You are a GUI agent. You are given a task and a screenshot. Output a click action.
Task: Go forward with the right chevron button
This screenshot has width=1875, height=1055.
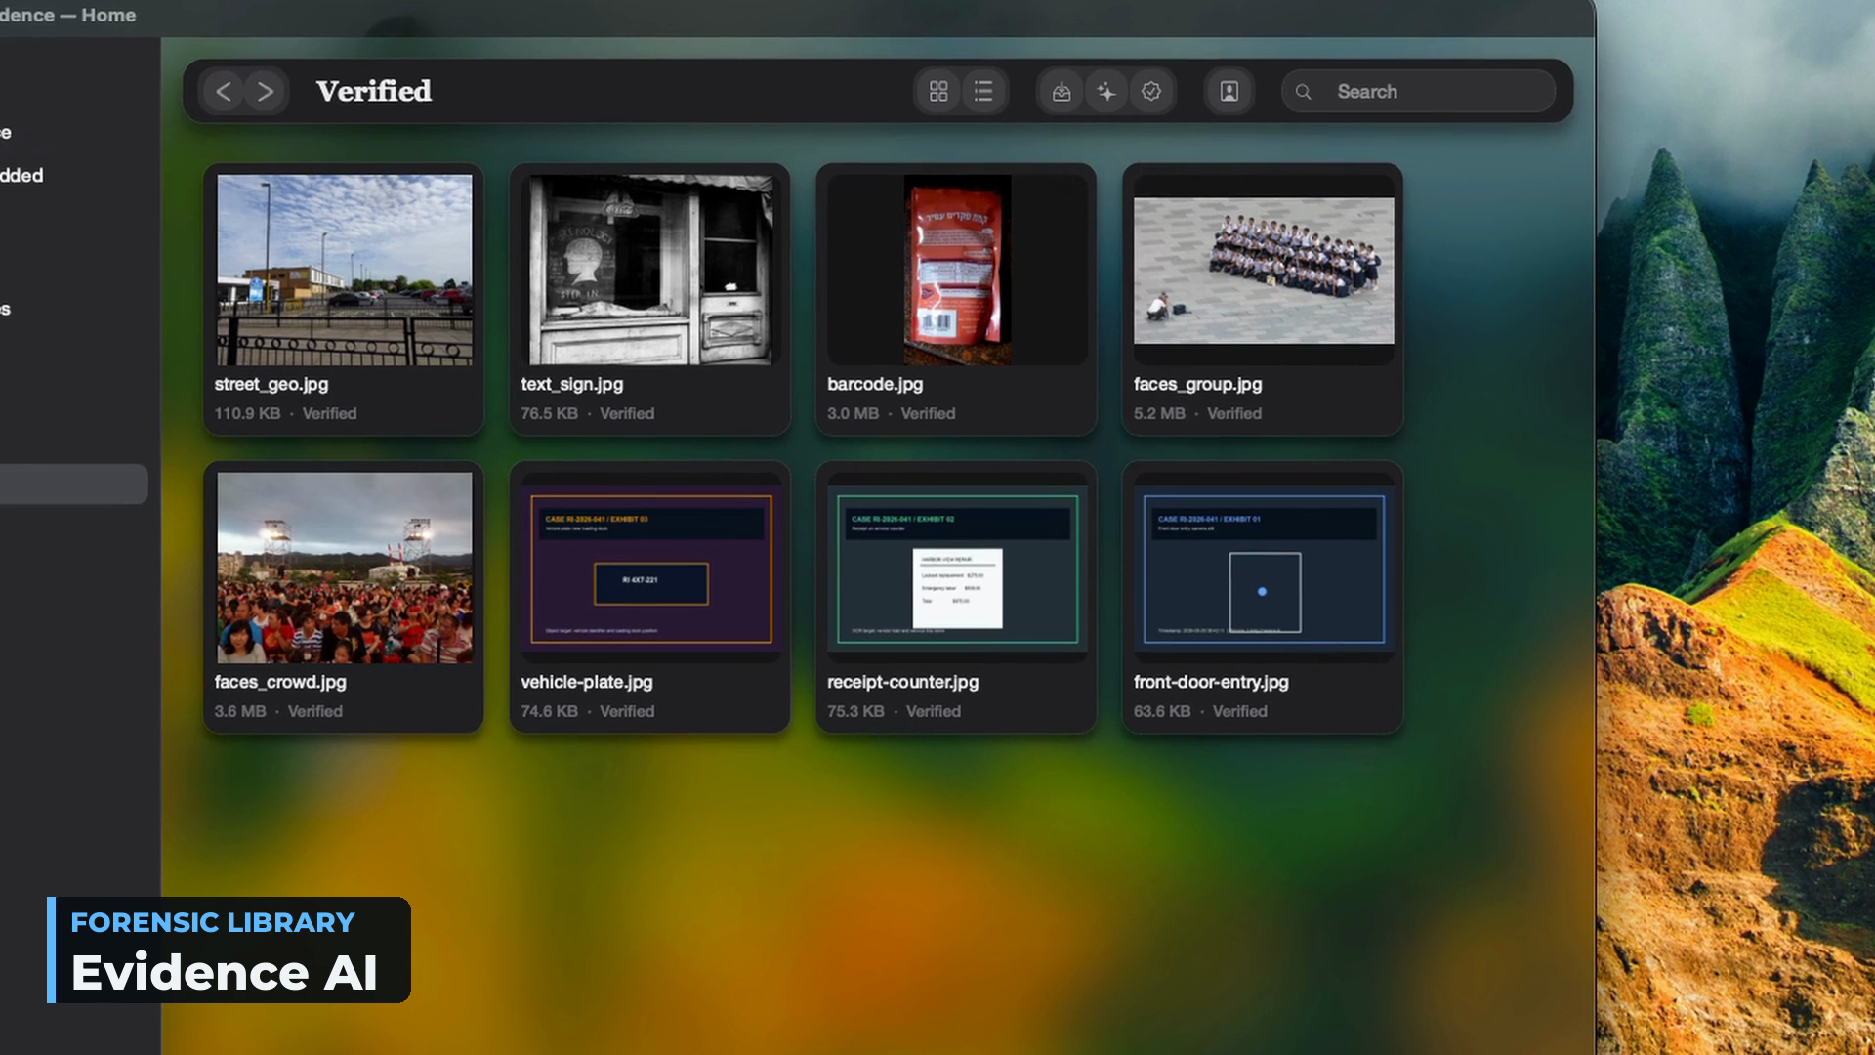(x=266, y=92)
